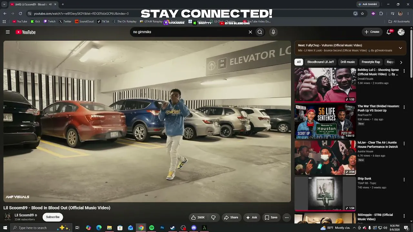Select the All filter chip
The image size is (413, 232).
pyautogui.click(x=299, y=62)
